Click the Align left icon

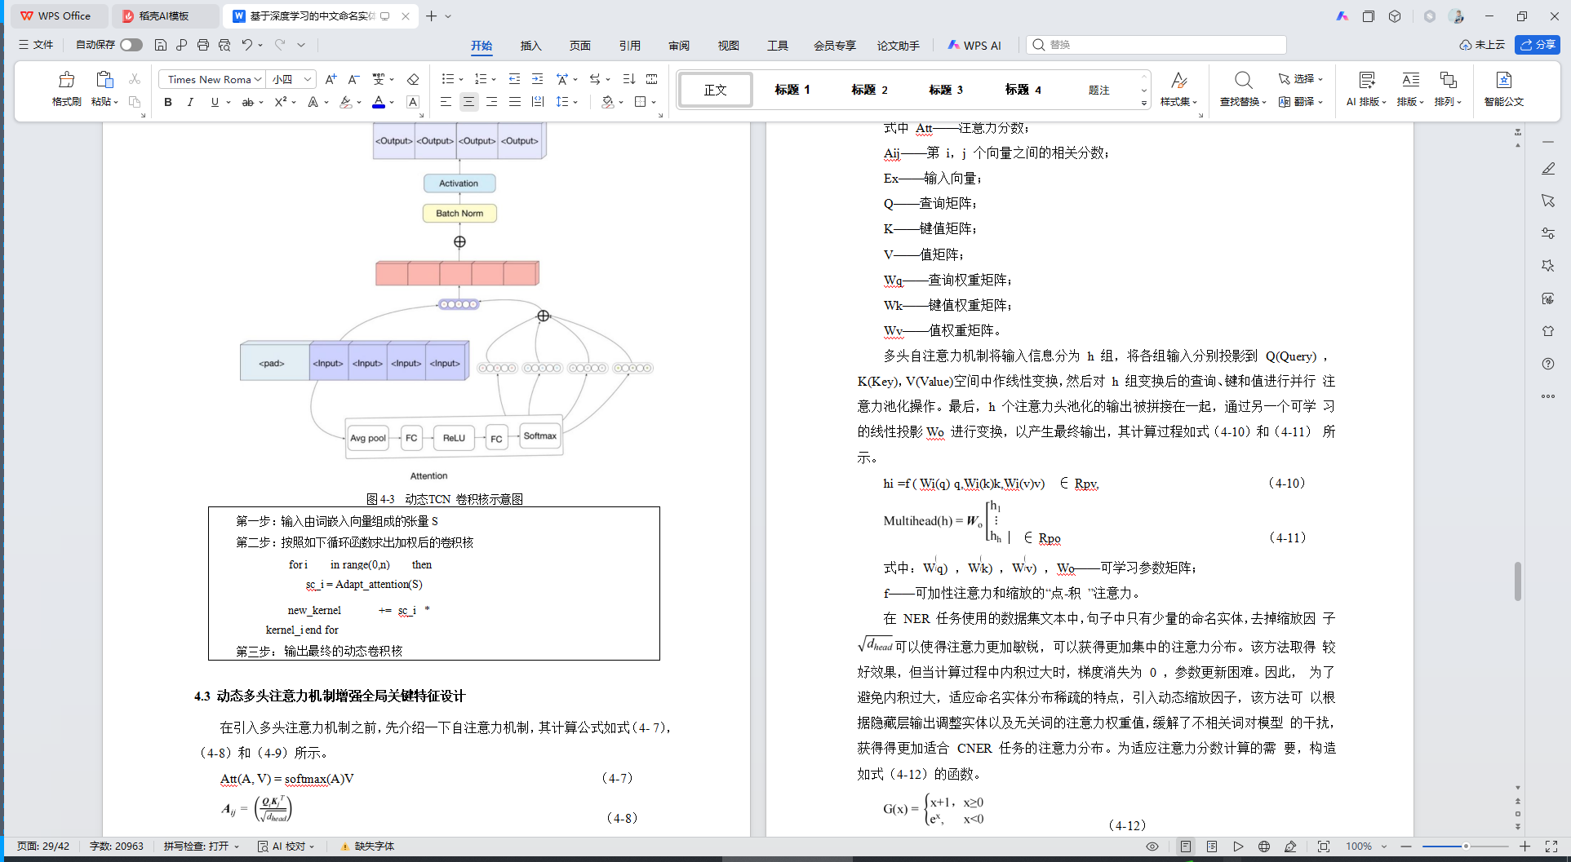(x=446, y=102)
